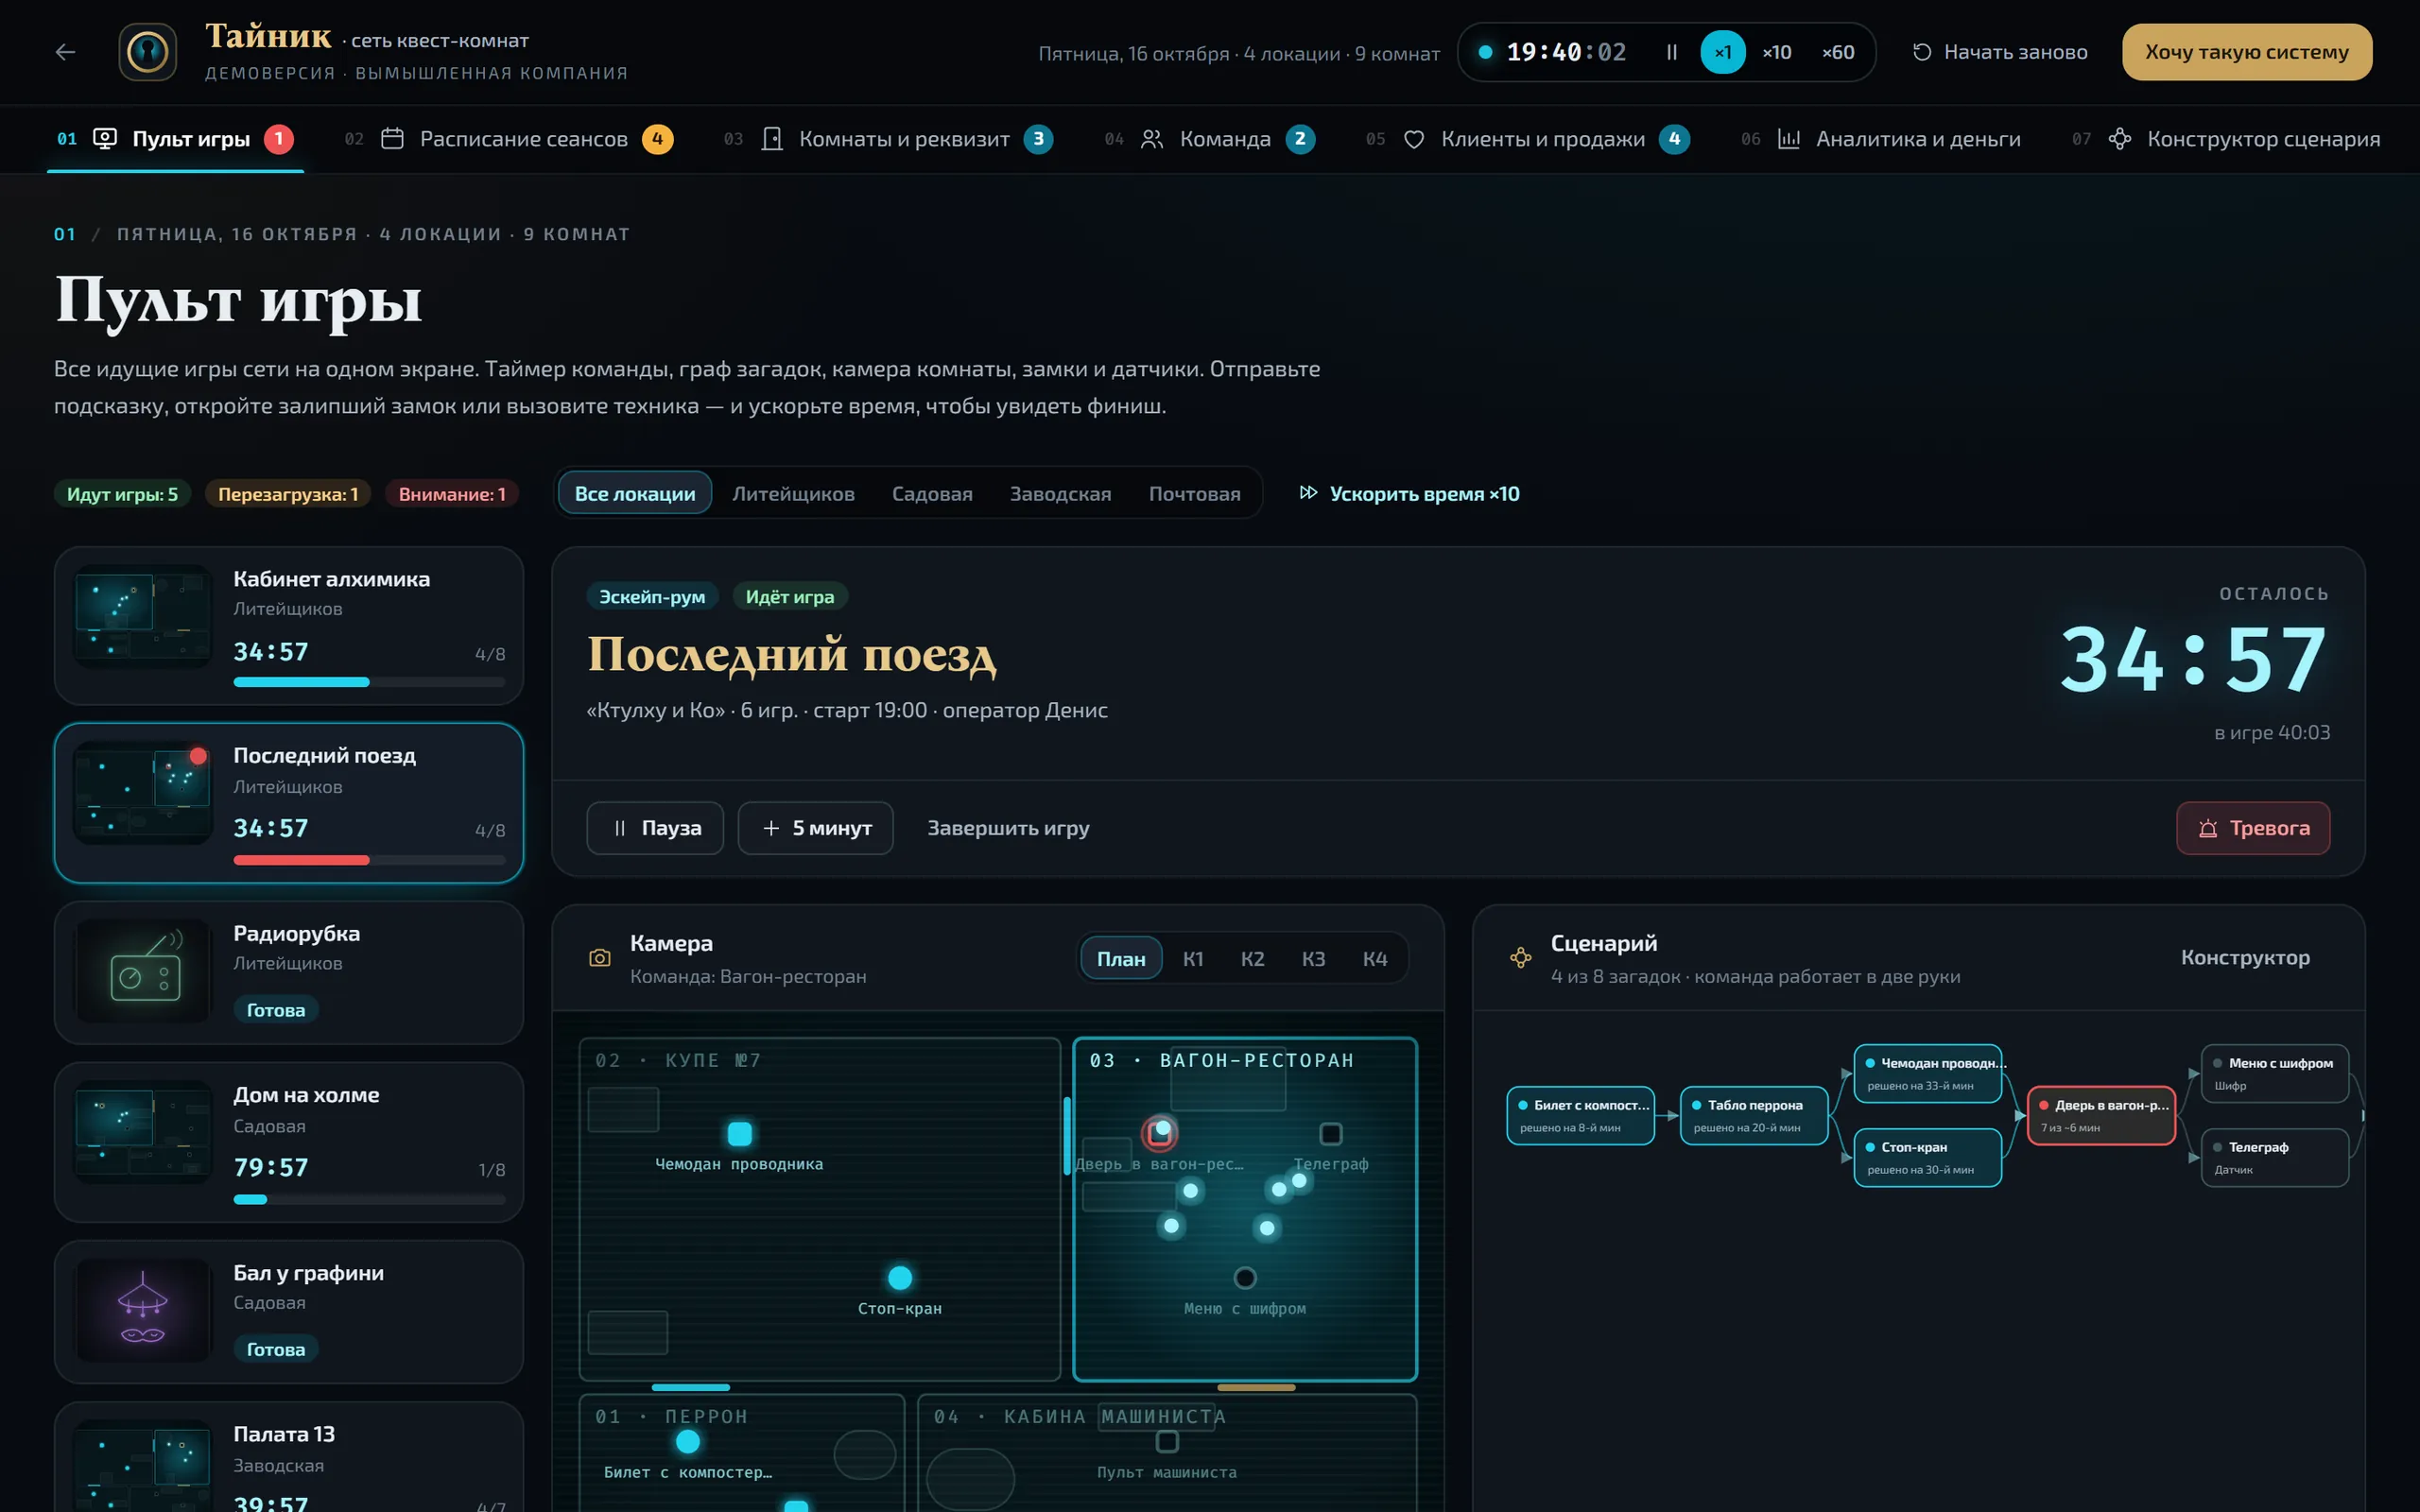Click Завершить игру button
This screenshot has width=2420, height=1512.
tap(1008, 828)
